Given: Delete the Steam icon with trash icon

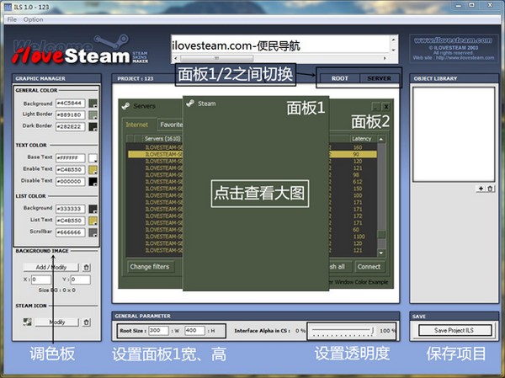Looking at the screenshot, I should coord(87,322).
